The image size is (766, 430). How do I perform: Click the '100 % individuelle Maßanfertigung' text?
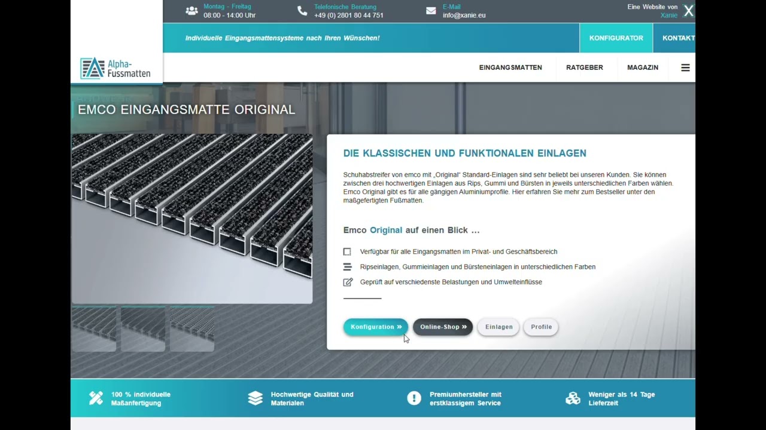pos(141,399)
